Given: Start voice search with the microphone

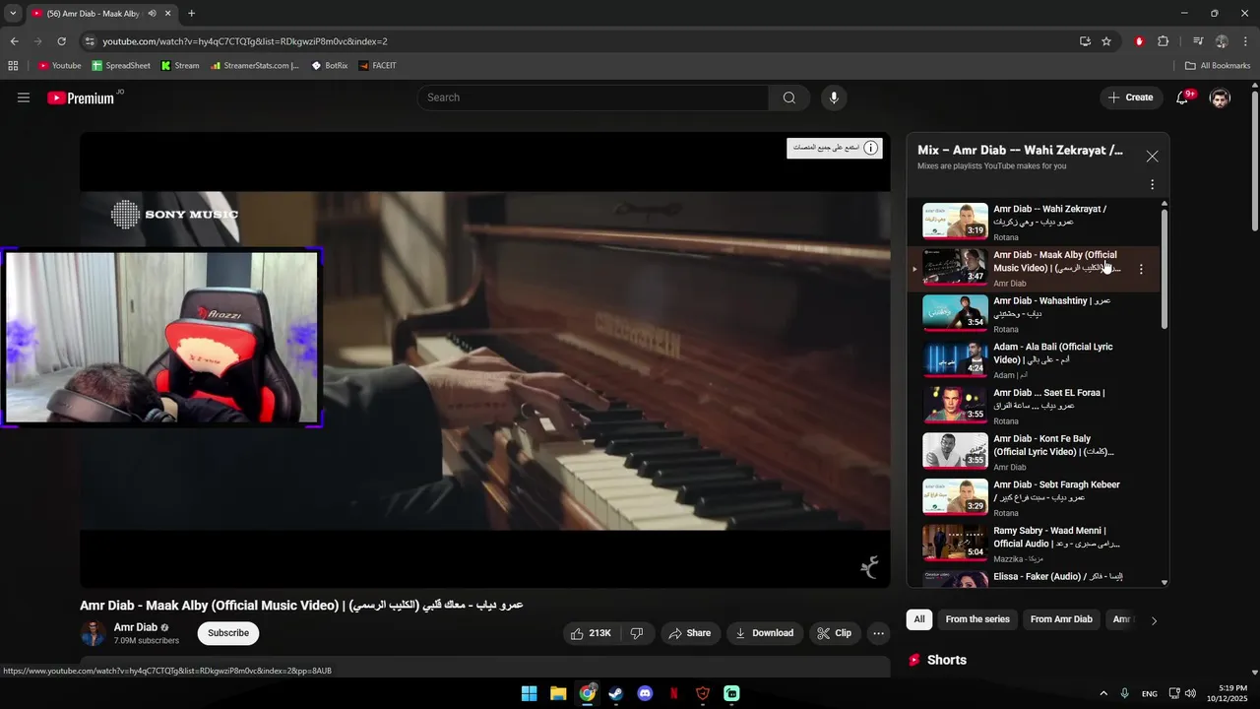Looking at the screenshot, I should click(834, 97).
